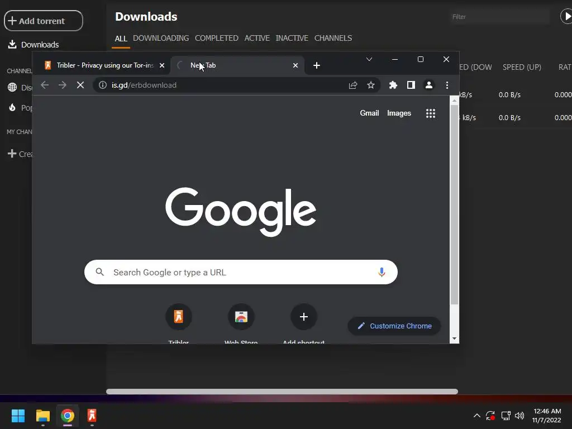Image resolution: width=572 pixels, height=429 pixels.
Task: Close the New Tab in Chrome
Action: [295, 65]
